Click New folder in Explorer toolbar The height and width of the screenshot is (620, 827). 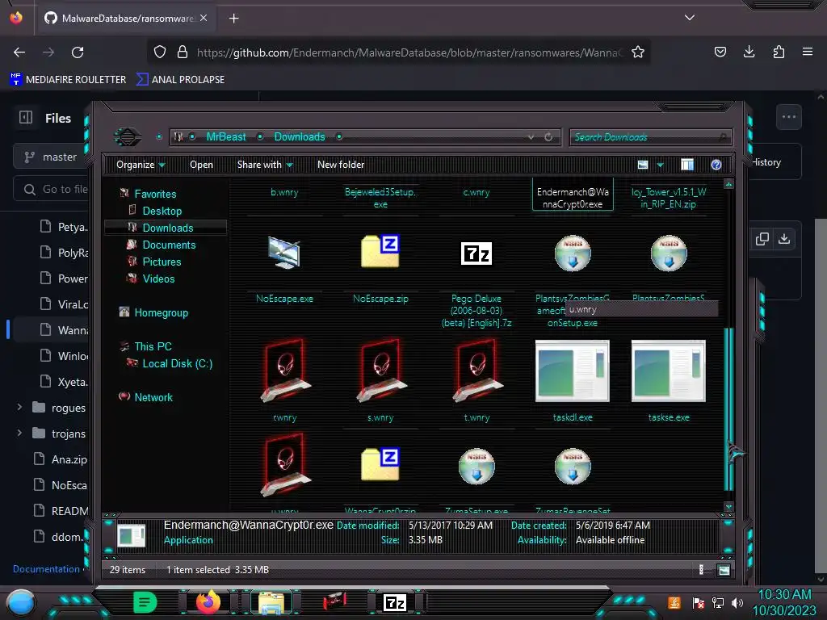[341, 165]
